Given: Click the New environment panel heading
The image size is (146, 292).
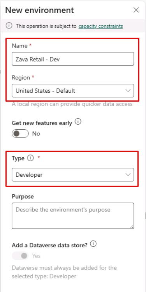Looking at the screenshot, I should tap(39, 10).
